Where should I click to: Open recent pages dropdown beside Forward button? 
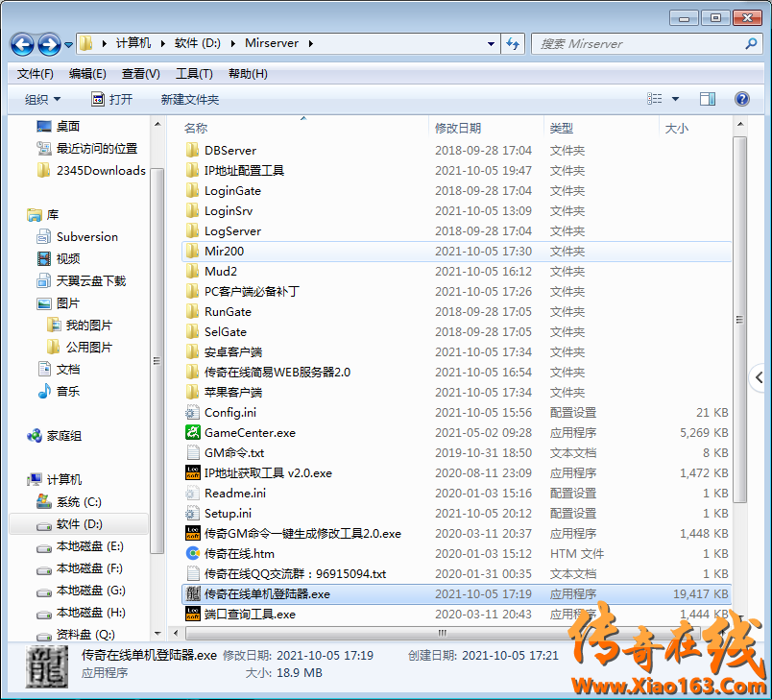click(68, 45)
